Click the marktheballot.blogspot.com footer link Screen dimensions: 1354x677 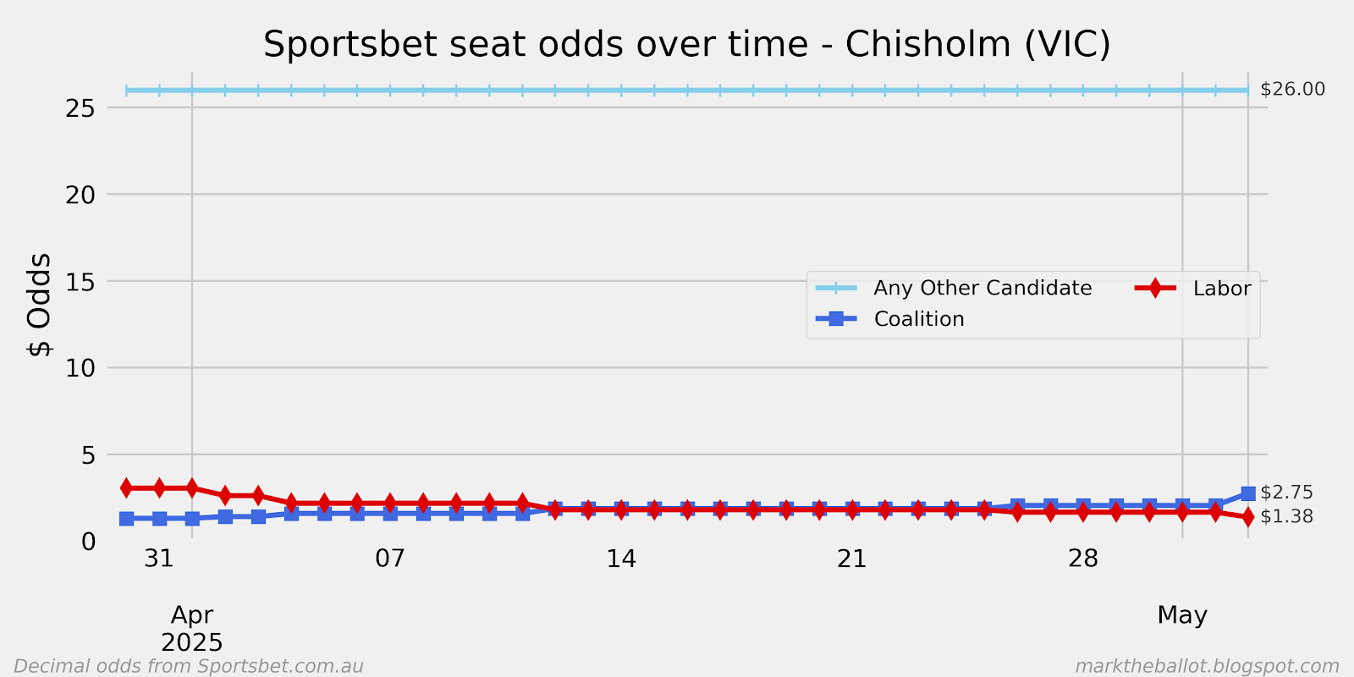1207,666
